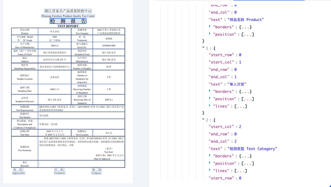Click the 检测类型 Test Category table cell

(82, 31)
